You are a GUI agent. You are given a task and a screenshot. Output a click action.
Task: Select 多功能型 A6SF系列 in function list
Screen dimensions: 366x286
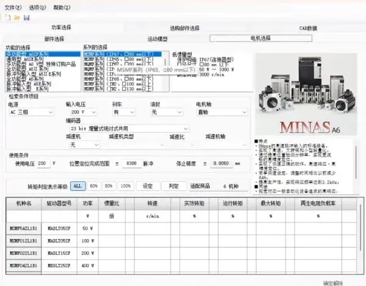43,54
